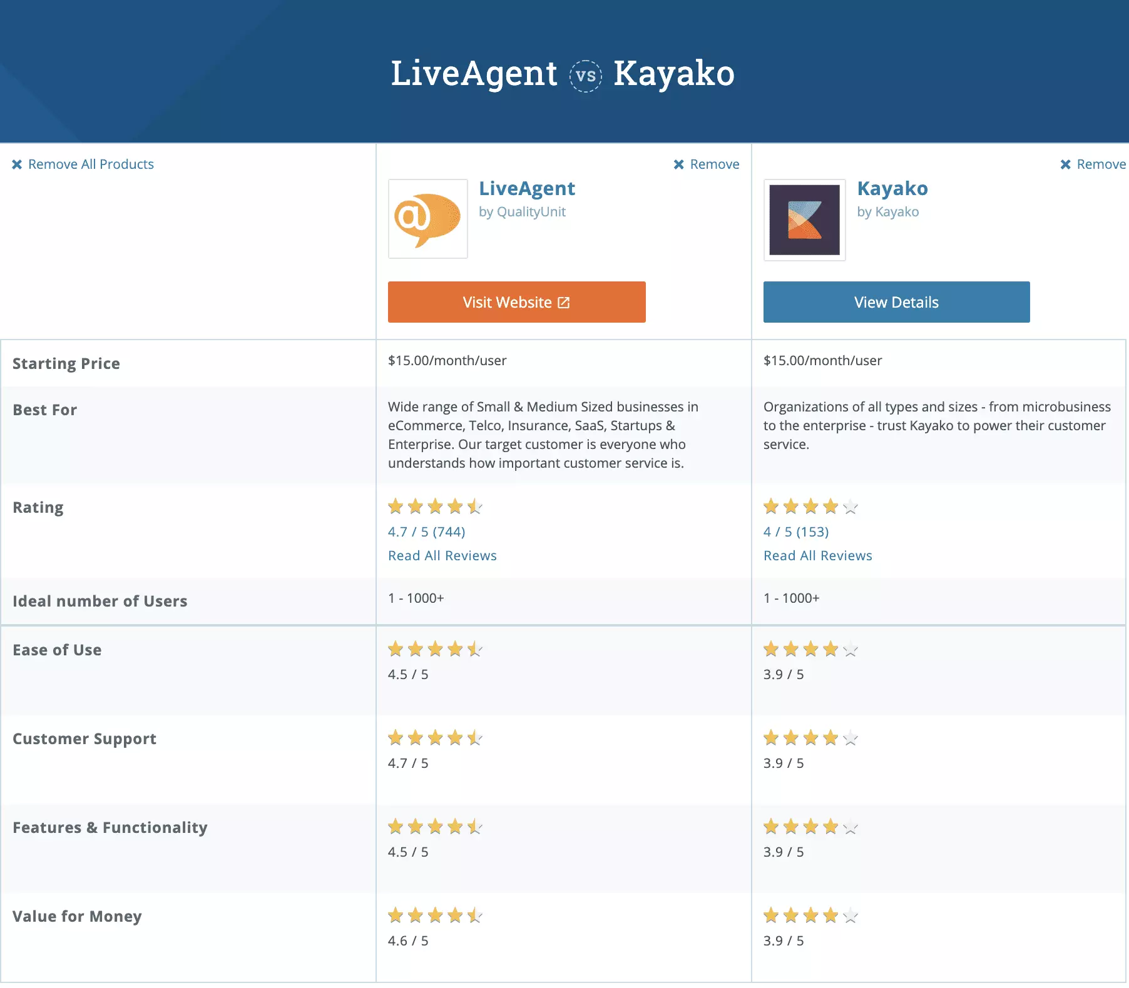Select the LiveAgent product name heading
1129x988 pixels.
click(527, 188)
